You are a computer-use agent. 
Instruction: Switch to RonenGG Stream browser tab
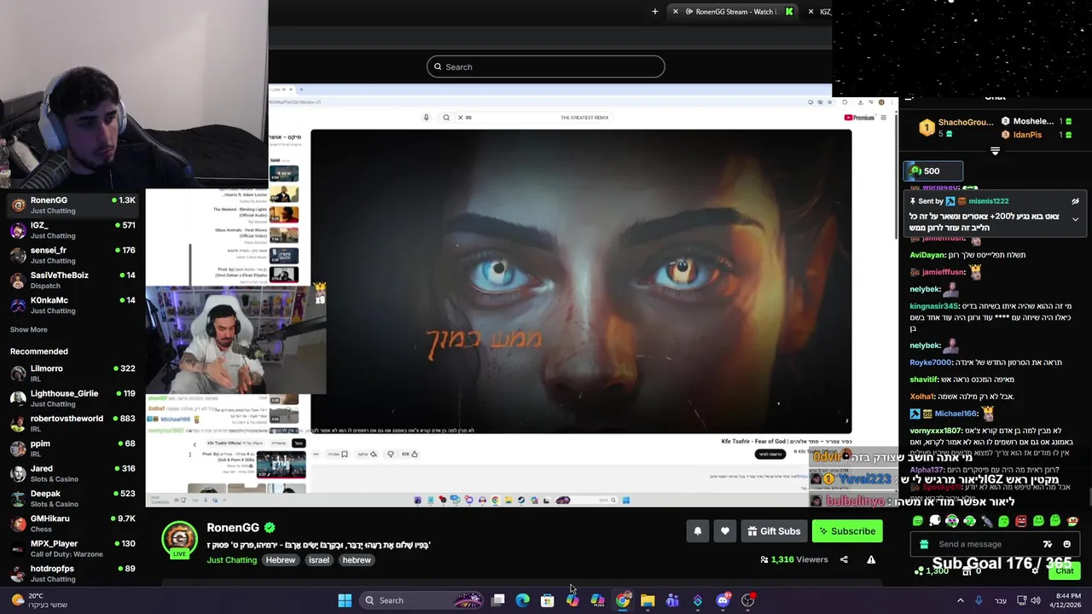click(734, 11)
